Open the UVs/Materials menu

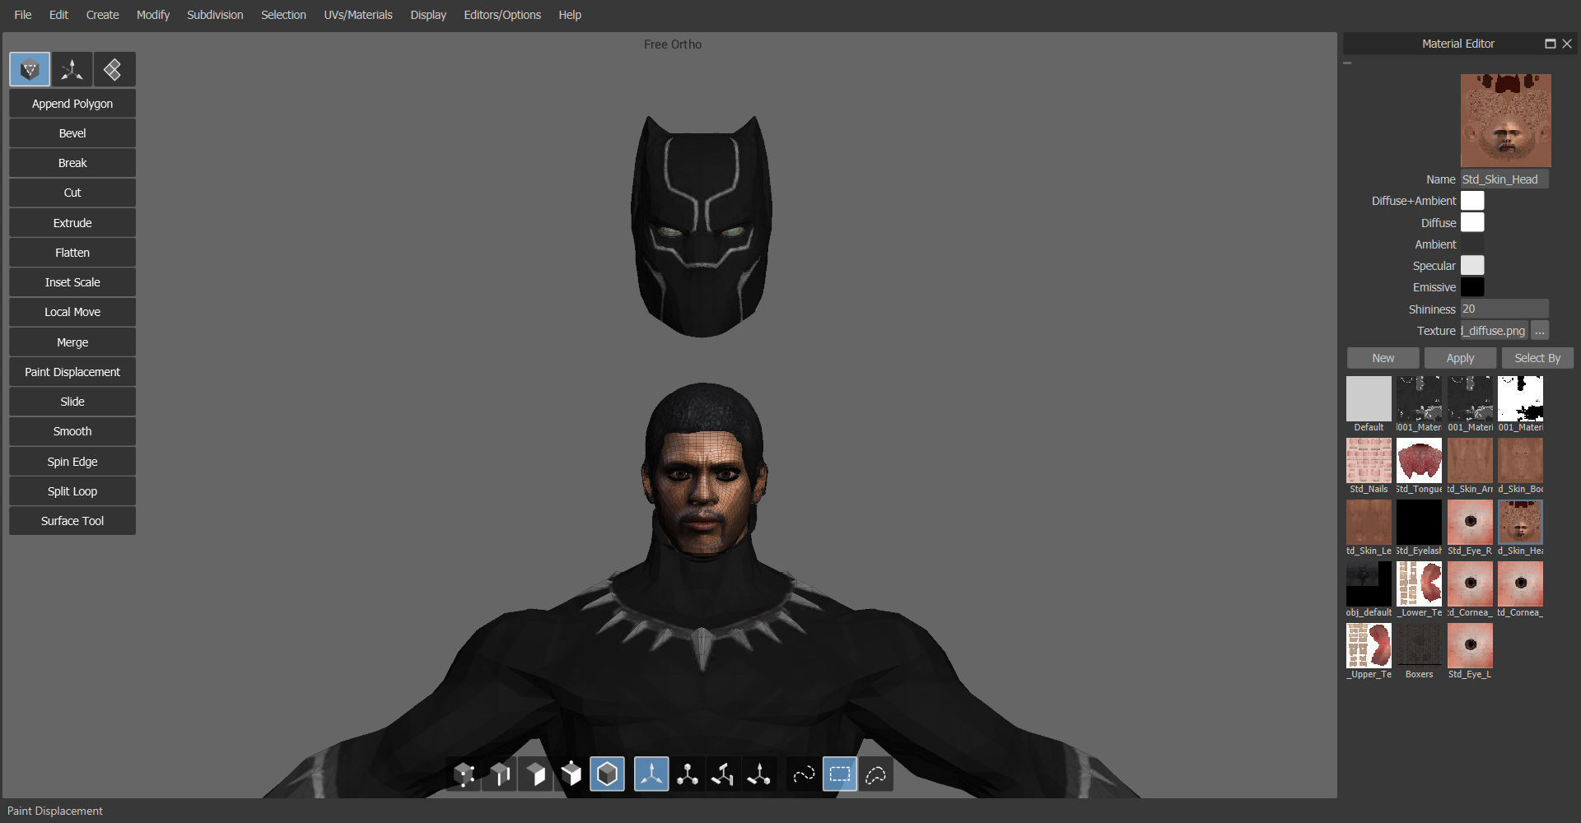358,15
